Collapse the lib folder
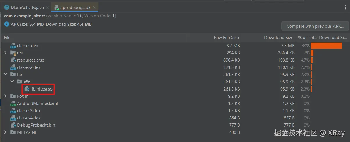Screen dimensions: 350x142 tap(6, 75)
